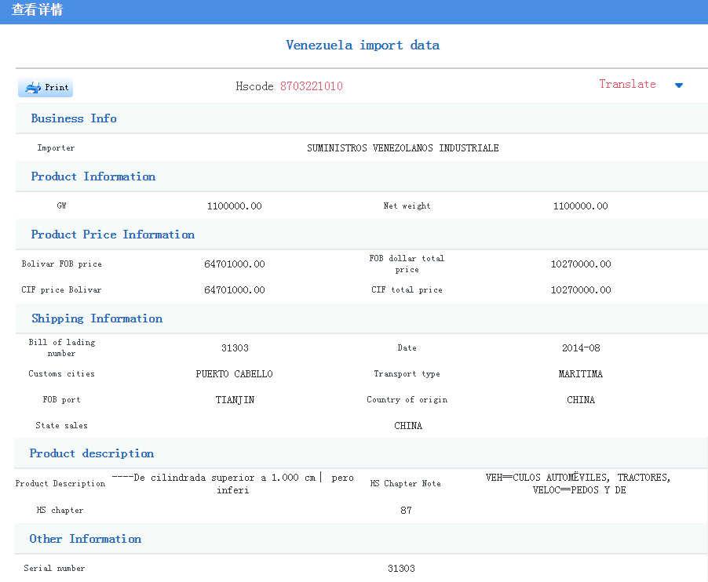Image resolution: width=708 pixels, height=582 pixels.
Task: Click the Importer field label
Action: pos(56,148)
